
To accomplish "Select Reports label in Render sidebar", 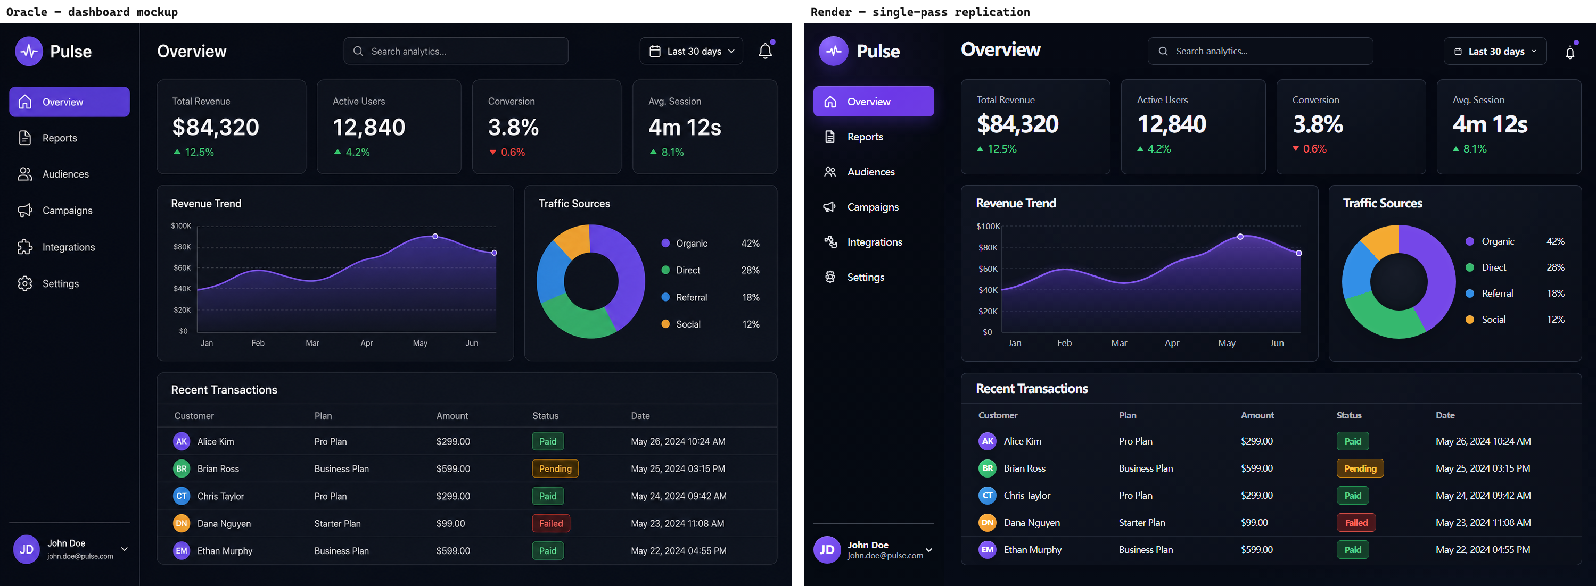I will [865, 137].
